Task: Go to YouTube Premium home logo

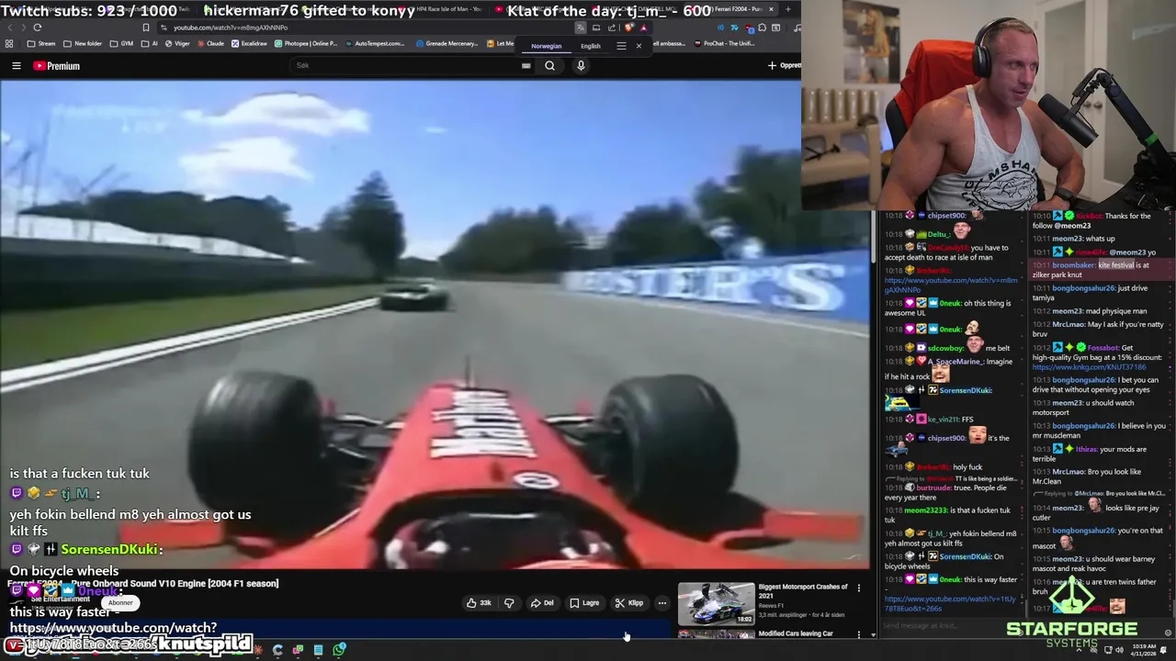Action: click(57, 66)
